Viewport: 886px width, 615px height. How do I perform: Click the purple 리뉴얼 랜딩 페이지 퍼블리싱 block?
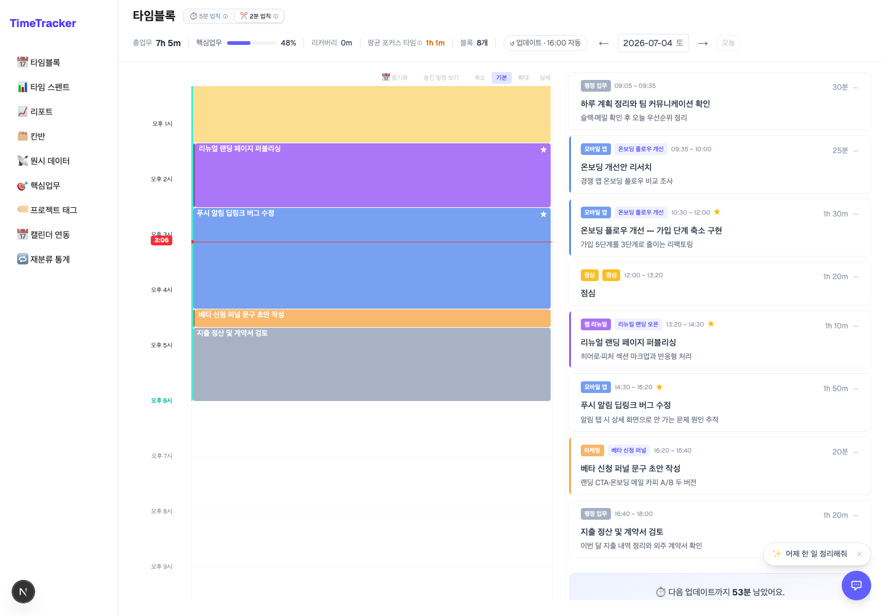tap(372, 175)
